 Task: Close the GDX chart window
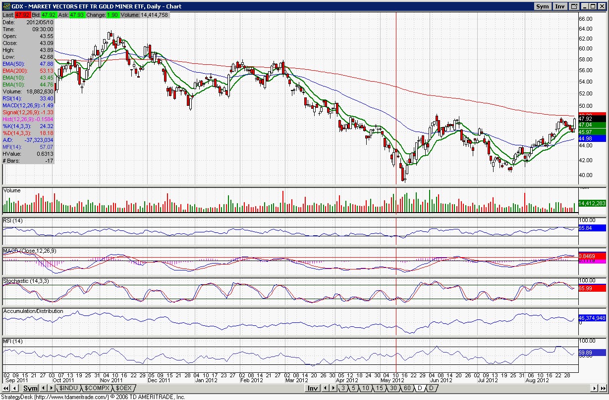(602, 6)
